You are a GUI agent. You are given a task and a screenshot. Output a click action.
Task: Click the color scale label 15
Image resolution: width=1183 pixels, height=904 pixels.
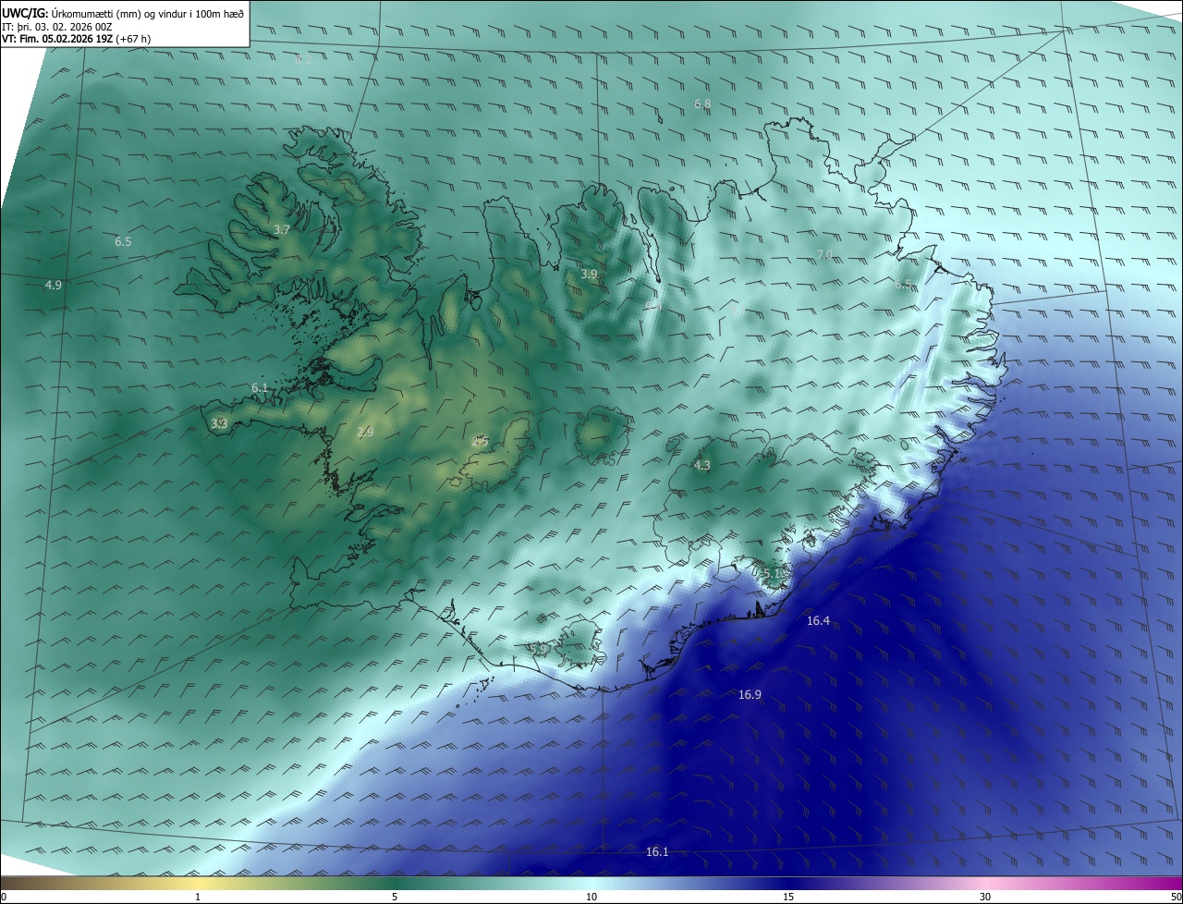tap(788, 897)
